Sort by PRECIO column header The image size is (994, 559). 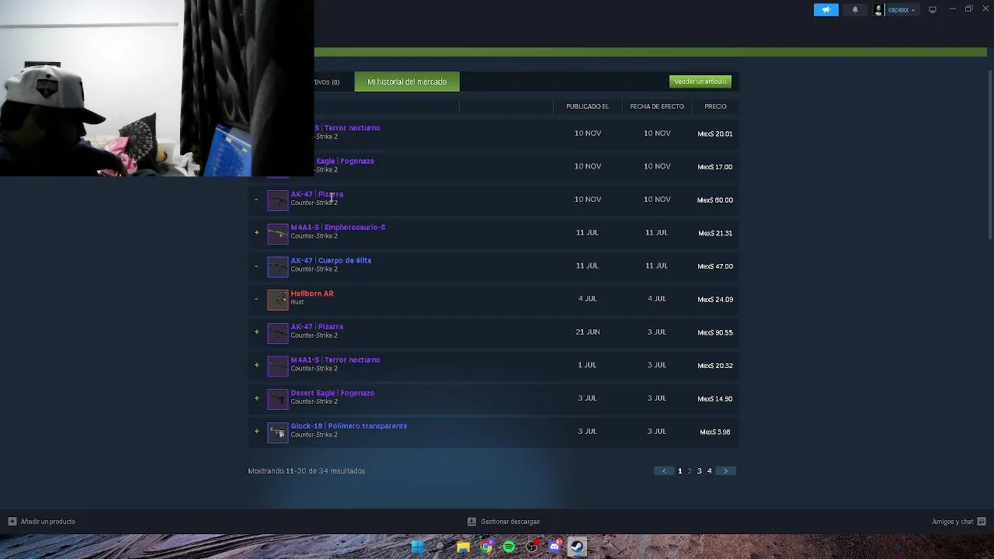715,106
